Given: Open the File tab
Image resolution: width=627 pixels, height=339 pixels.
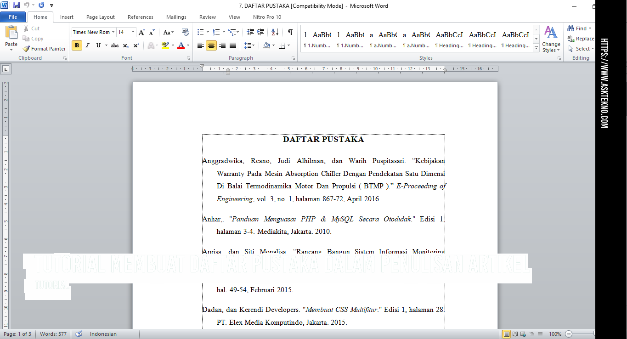Looking at the screenshot, I should pyautogui.click(x=13, y=17).
